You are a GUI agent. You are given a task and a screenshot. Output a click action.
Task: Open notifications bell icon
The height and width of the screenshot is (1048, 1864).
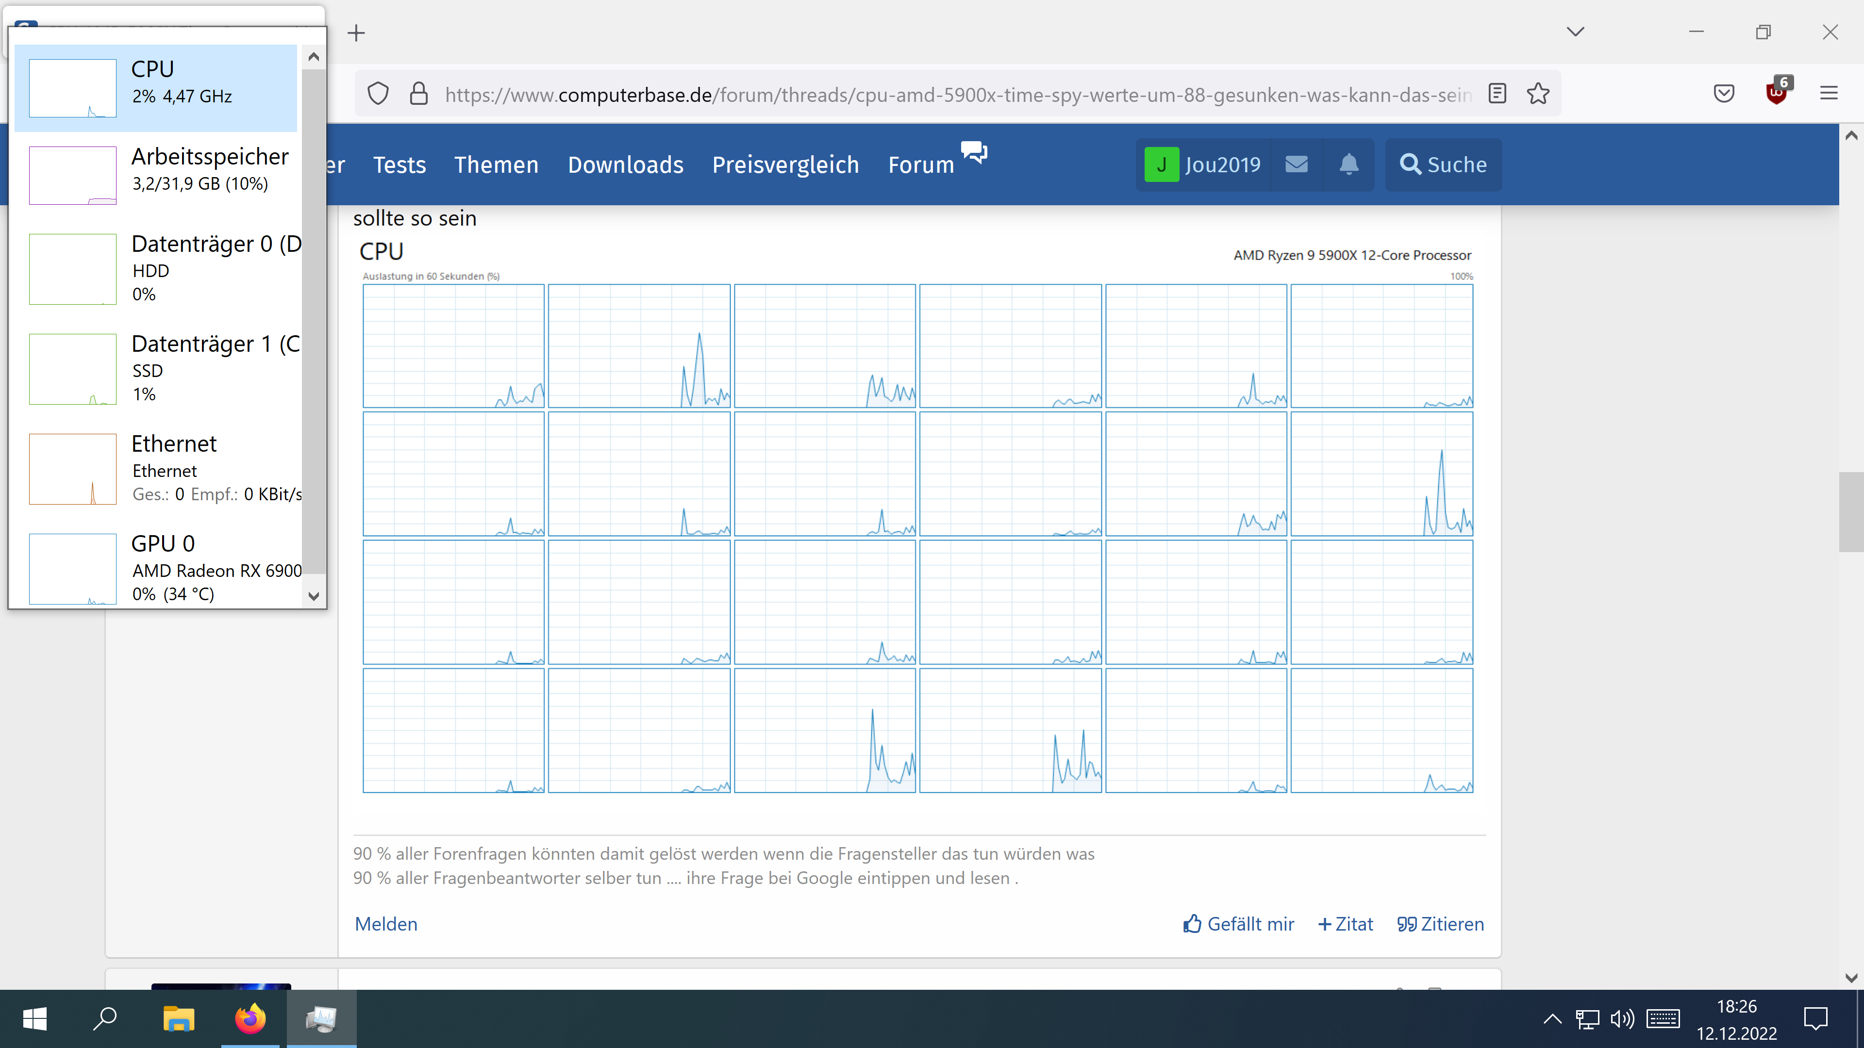coord(1349,165)
